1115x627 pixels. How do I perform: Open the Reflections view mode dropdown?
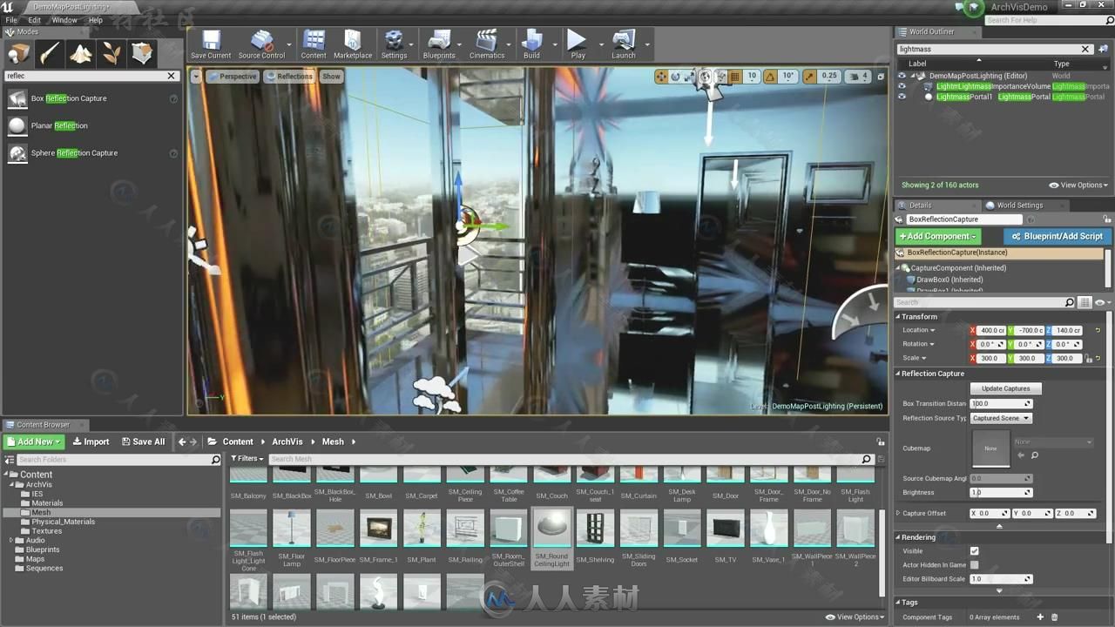click(290, 77)
